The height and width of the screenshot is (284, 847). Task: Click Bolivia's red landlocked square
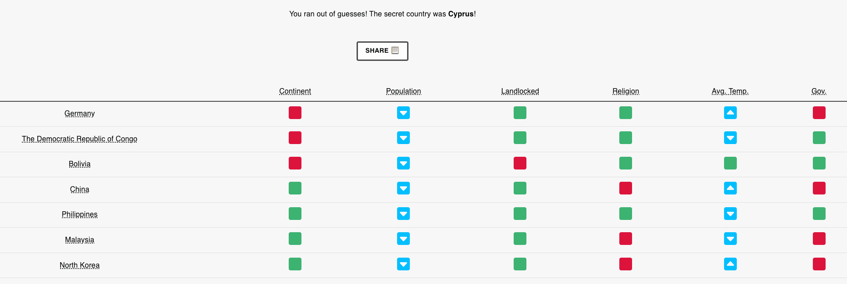point(520,163)
